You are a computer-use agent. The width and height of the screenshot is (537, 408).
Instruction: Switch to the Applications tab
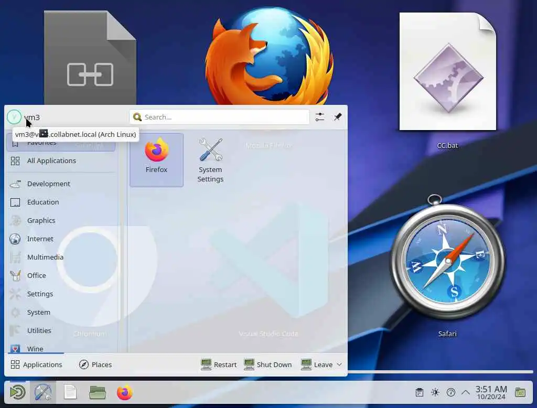(x=36, y=364)
